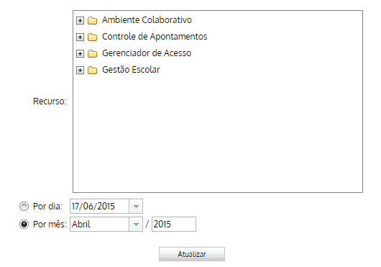This screenshot has width=381, height=267.
Task: Click the Gerenciador de Acesso folder icon
Action: click(92, 53)
